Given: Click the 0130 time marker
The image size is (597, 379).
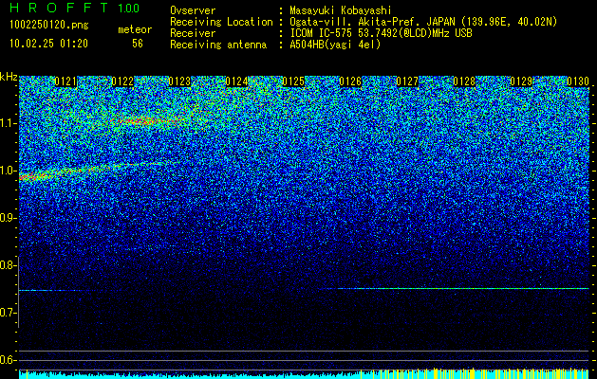Looking at the screenshot, I should click(x=578, y=81).
